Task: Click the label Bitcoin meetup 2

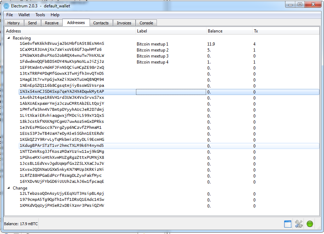Action: pyautogui.click(x=153, y=50)
